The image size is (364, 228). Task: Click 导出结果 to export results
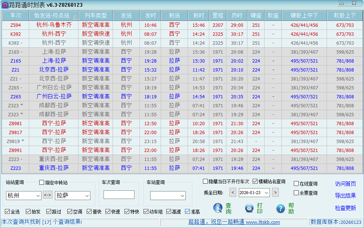pos(345,196)
